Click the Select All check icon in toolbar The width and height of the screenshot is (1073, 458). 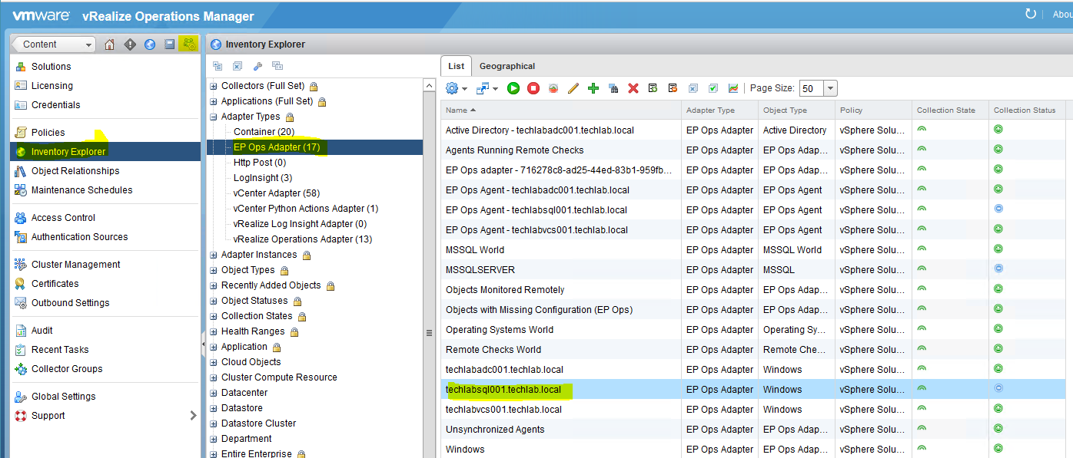(x=713, y=88)
